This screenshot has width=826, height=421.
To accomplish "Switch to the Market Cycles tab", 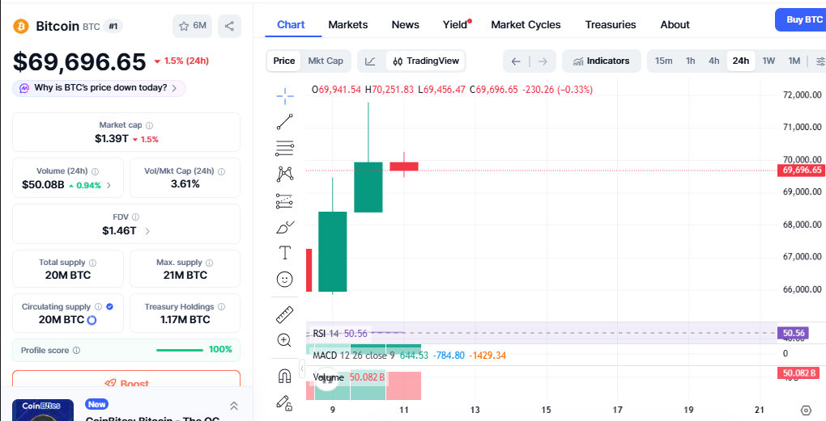I will pos(526,24).
